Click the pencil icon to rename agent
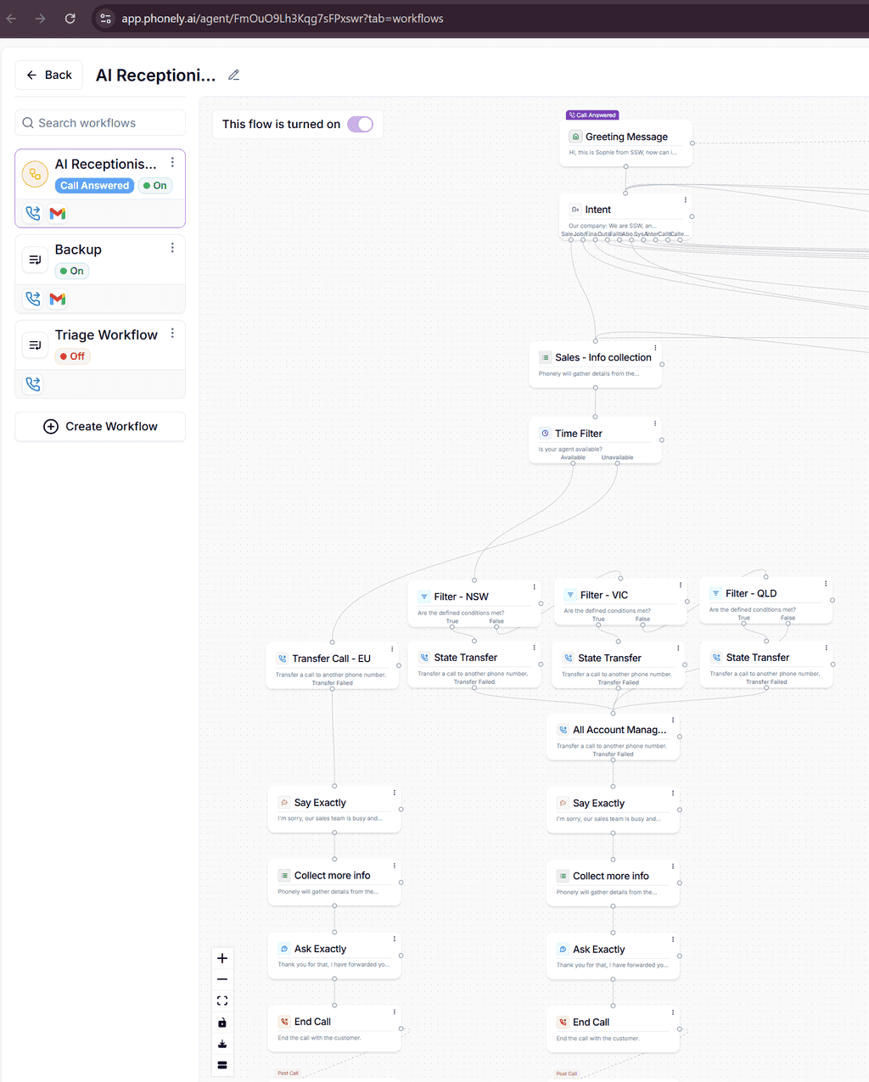 (234, 76)
